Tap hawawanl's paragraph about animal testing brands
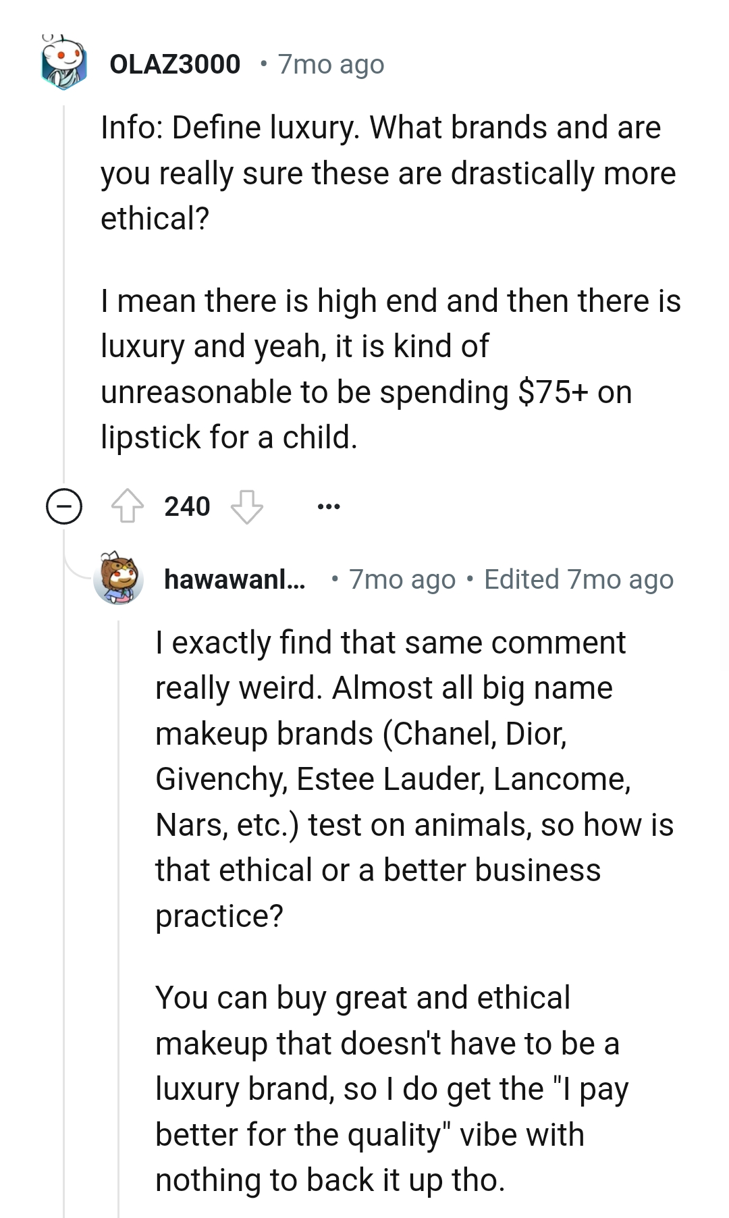 click(412, 776)
